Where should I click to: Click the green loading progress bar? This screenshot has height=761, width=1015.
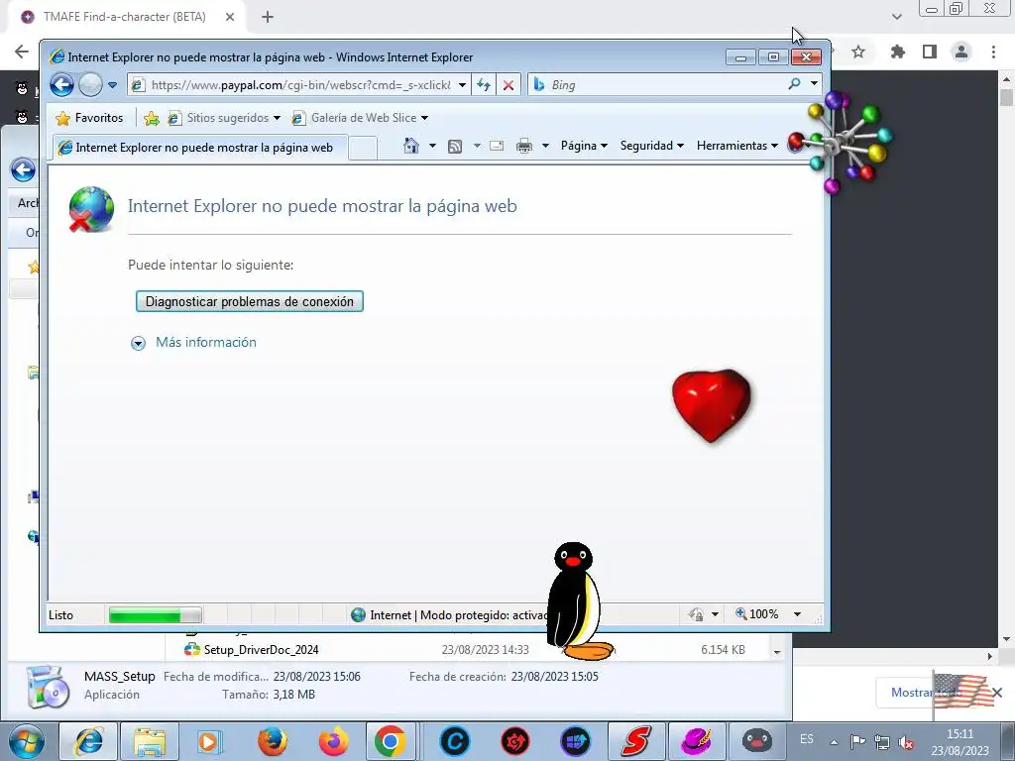[155, 614]
